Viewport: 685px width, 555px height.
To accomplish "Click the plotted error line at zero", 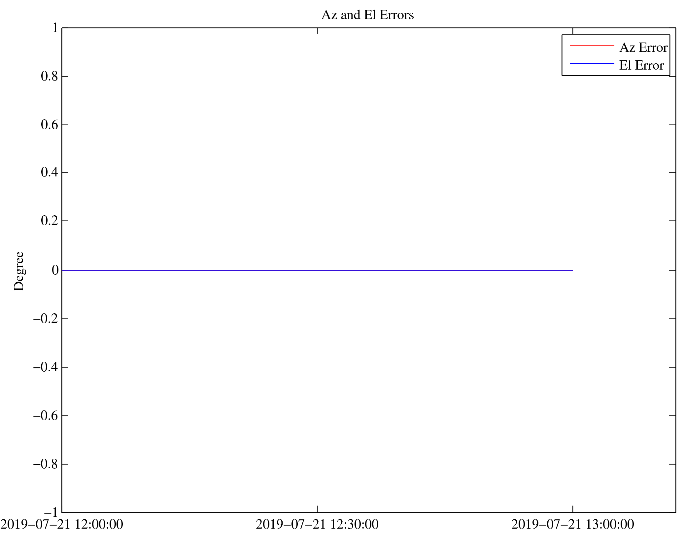I will click(x=317, y=270).
